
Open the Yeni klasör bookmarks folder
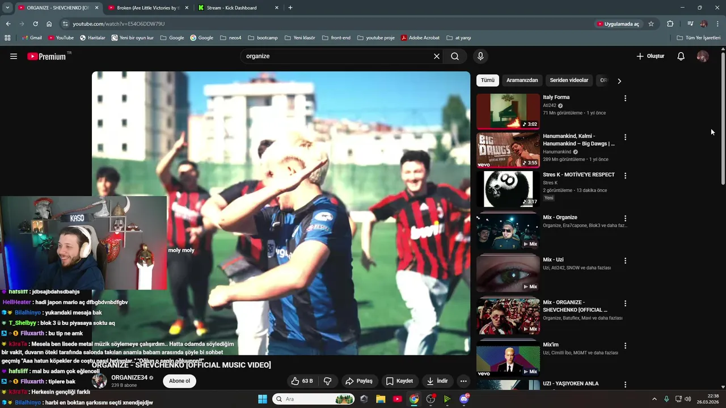pyautogui.click(x=299, y=37)
